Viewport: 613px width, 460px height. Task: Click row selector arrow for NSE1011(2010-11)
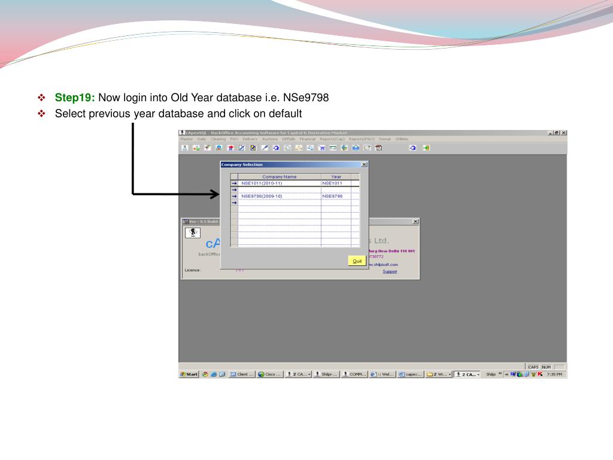[234, 183]
